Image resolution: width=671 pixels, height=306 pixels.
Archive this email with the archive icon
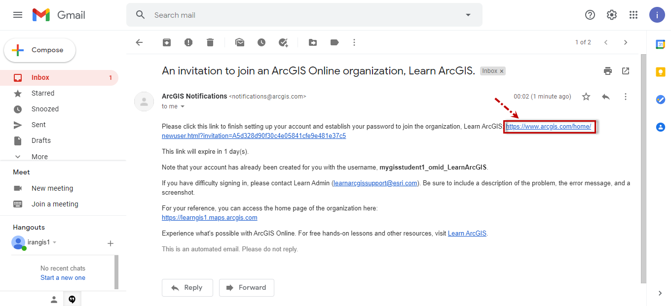pyautogui.click(x=167, y=42)
